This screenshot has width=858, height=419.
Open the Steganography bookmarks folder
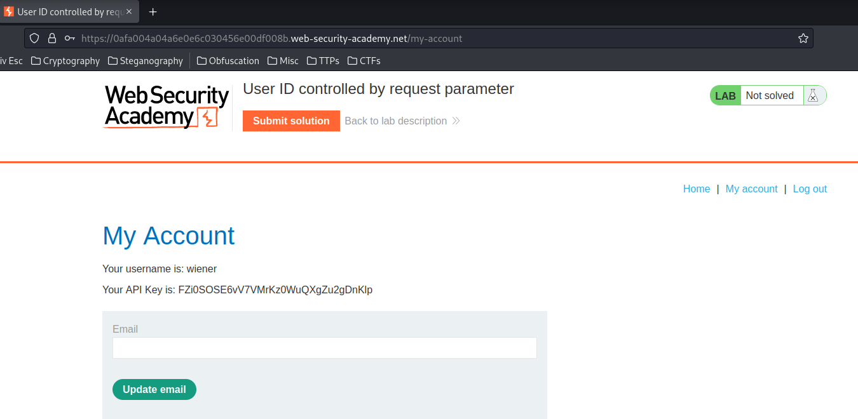146,61
